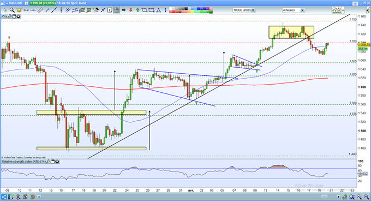The height and width of the screenshot is (201, 371).
Task: Click the short diagonal segment tool
Action: (x=47, y=10)
